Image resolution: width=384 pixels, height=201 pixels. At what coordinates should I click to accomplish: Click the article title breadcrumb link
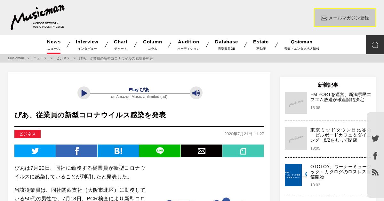pyautogui.click(x=116, y=58)
